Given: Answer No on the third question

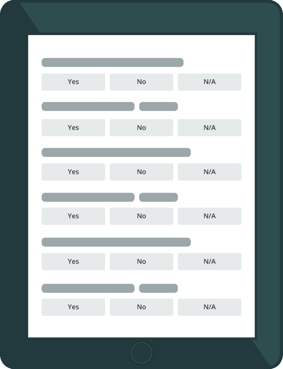Looking at the screenshot, I should coord(141,172).
